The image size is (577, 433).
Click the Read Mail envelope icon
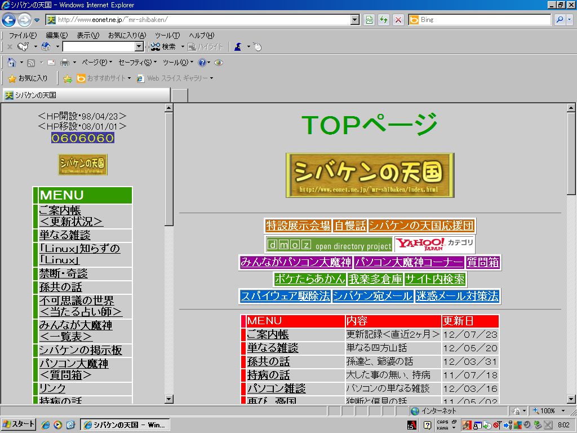pos(51,63)
